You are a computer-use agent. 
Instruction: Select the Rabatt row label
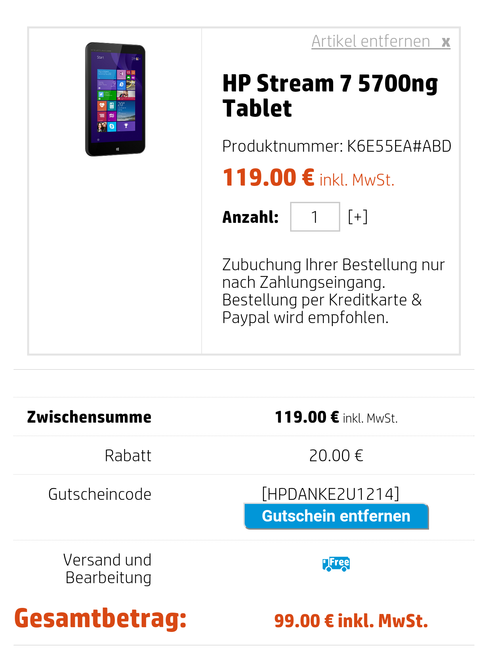coord(128,455)
